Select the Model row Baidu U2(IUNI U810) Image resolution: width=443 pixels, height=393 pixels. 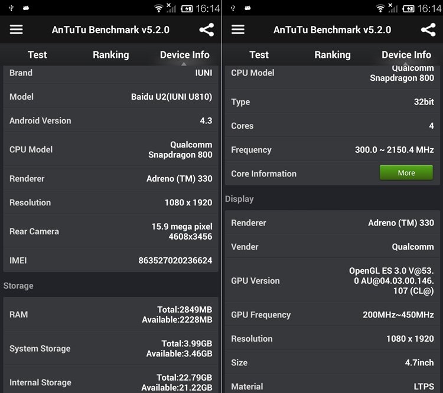[111, 97]
